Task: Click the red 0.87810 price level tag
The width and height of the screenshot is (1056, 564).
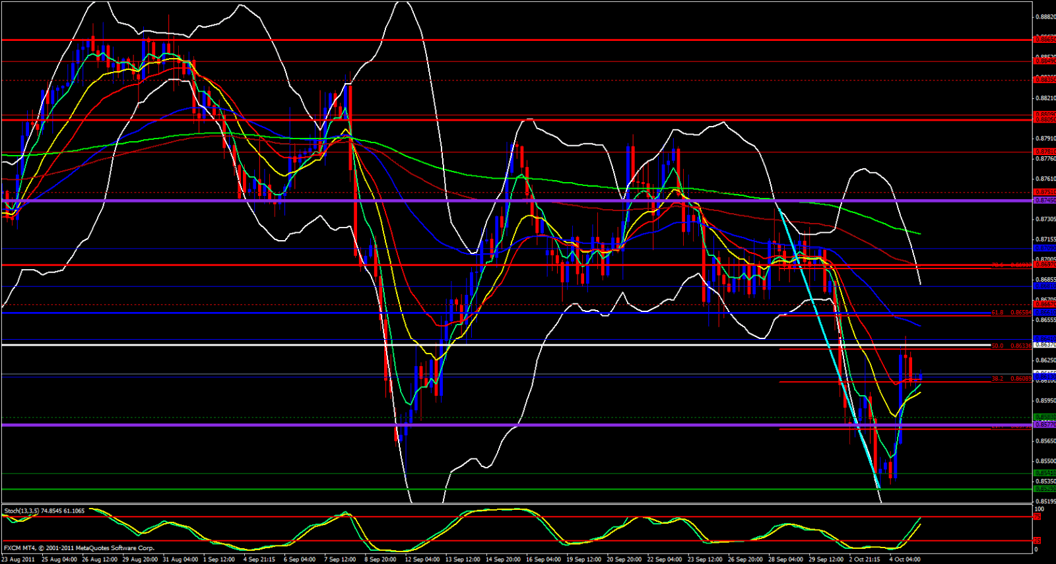Action: click(1045, 152)
